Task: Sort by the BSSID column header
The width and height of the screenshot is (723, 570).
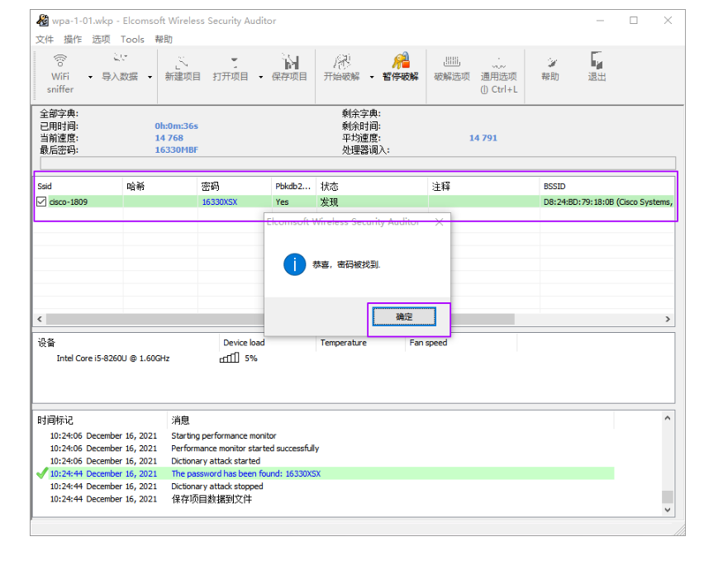Action: (606, 187)
